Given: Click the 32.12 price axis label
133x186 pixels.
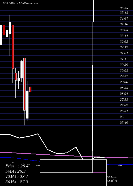Looking at the screenshot, I should [x=124, y=47].
